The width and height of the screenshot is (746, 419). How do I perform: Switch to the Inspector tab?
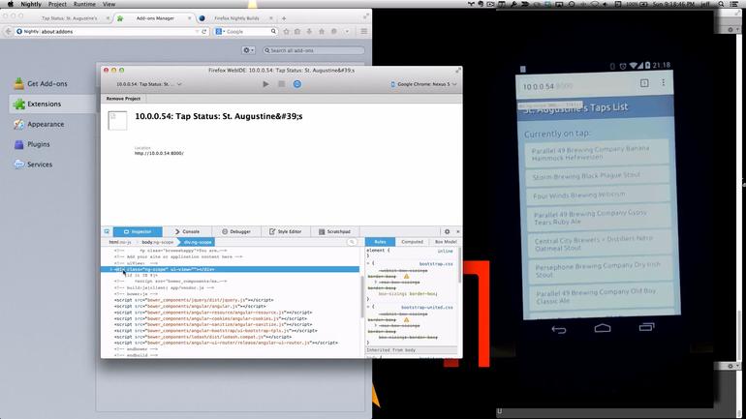click(x=138, y=231)
